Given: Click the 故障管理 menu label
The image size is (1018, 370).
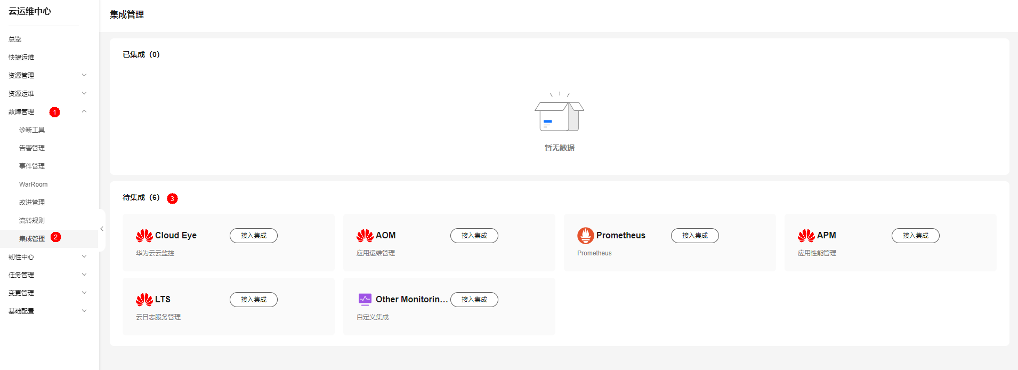Looking at the screenshot, I should point(21,112).
